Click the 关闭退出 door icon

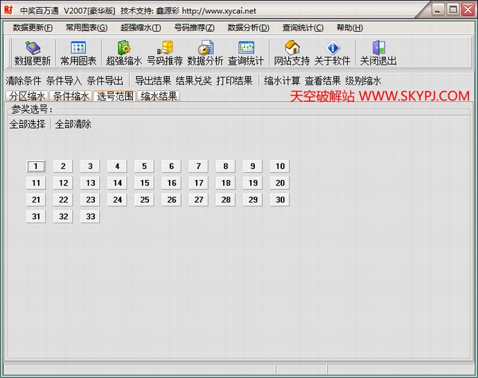(378, 48)
